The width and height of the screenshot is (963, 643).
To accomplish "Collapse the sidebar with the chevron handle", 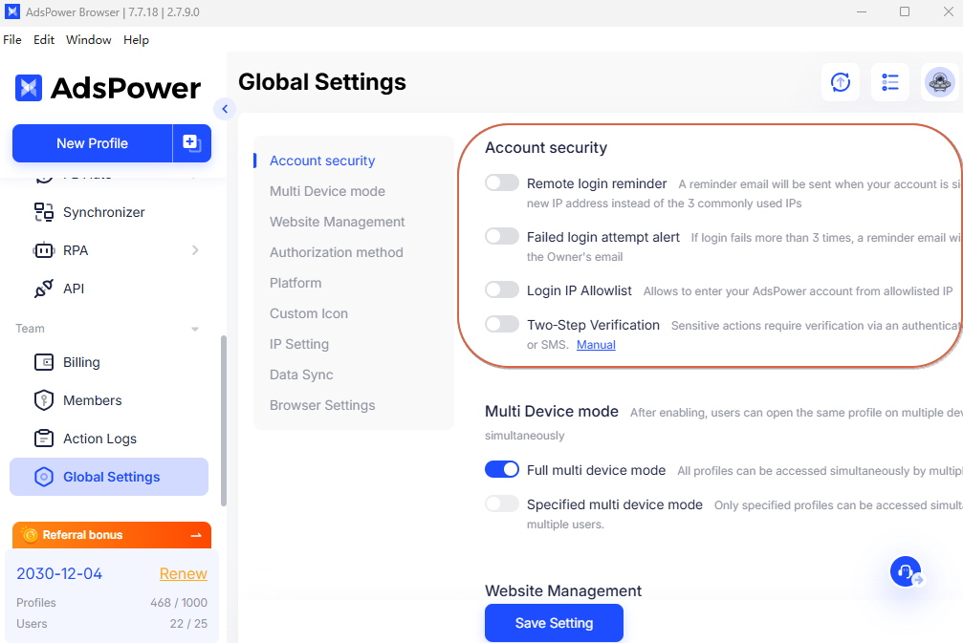I will point(225,109).
